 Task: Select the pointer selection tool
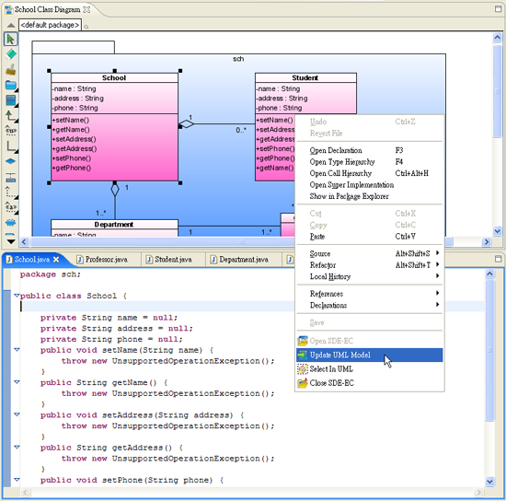click(x=11, y=39)
